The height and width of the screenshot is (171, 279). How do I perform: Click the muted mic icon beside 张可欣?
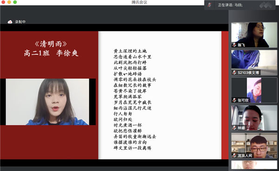click(x=234, y=100)
